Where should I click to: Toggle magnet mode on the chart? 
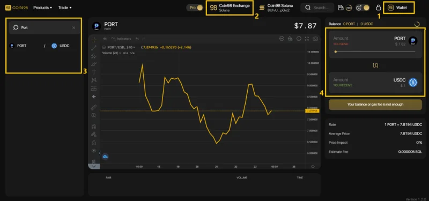click(x=94, y=126)
